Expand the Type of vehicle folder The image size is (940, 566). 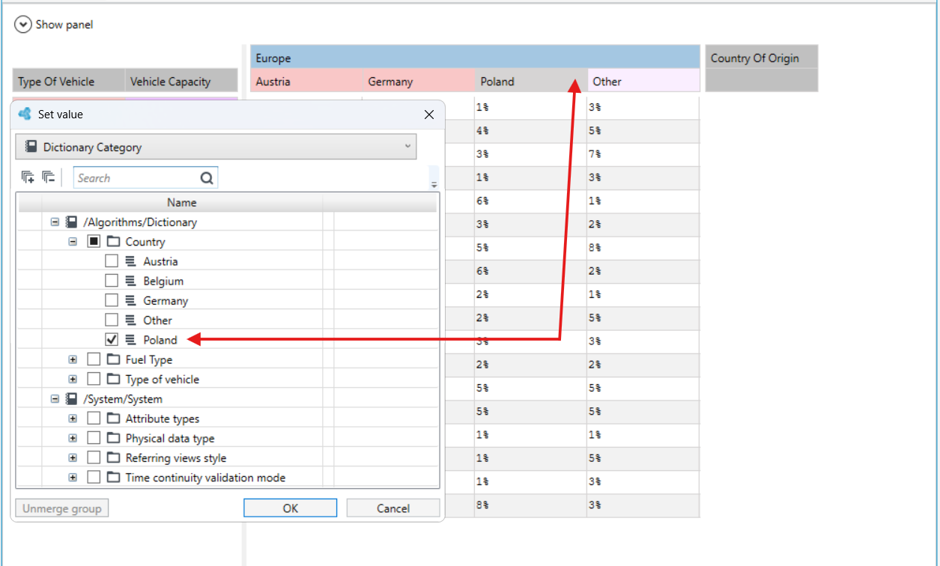point(73,379)
